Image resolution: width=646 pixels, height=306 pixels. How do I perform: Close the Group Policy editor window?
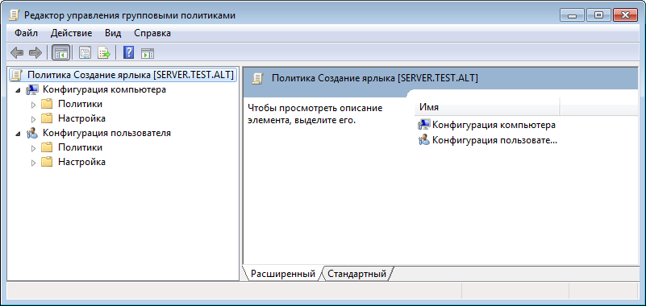pos(625,15)
